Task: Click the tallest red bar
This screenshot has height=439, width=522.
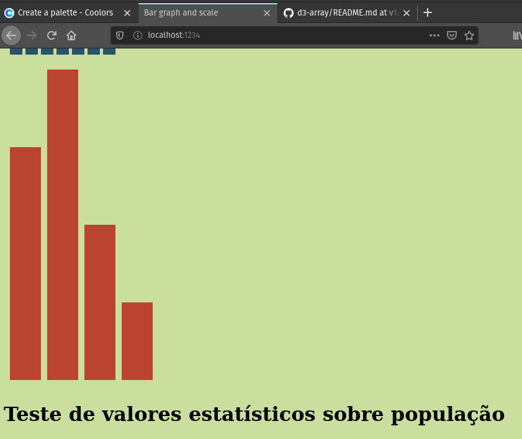Action: [x=63, y=225]
